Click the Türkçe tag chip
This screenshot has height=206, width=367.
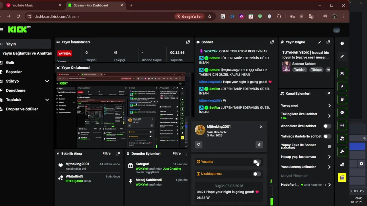317,70
